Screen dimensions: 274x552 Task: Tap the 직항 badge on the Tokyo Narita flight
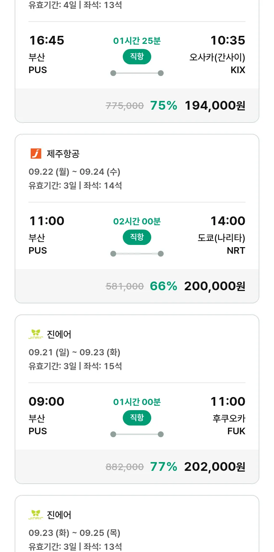coord(137,237)
